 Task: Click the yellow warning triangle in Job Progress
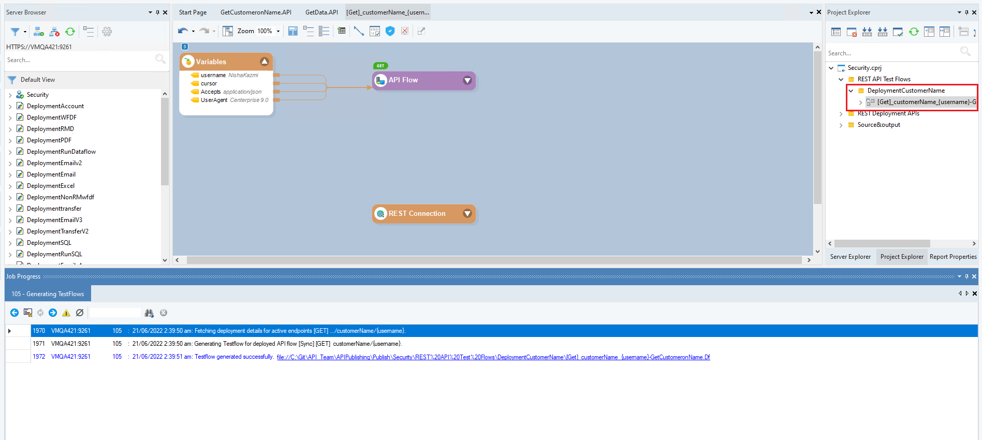tap(66, 313)
